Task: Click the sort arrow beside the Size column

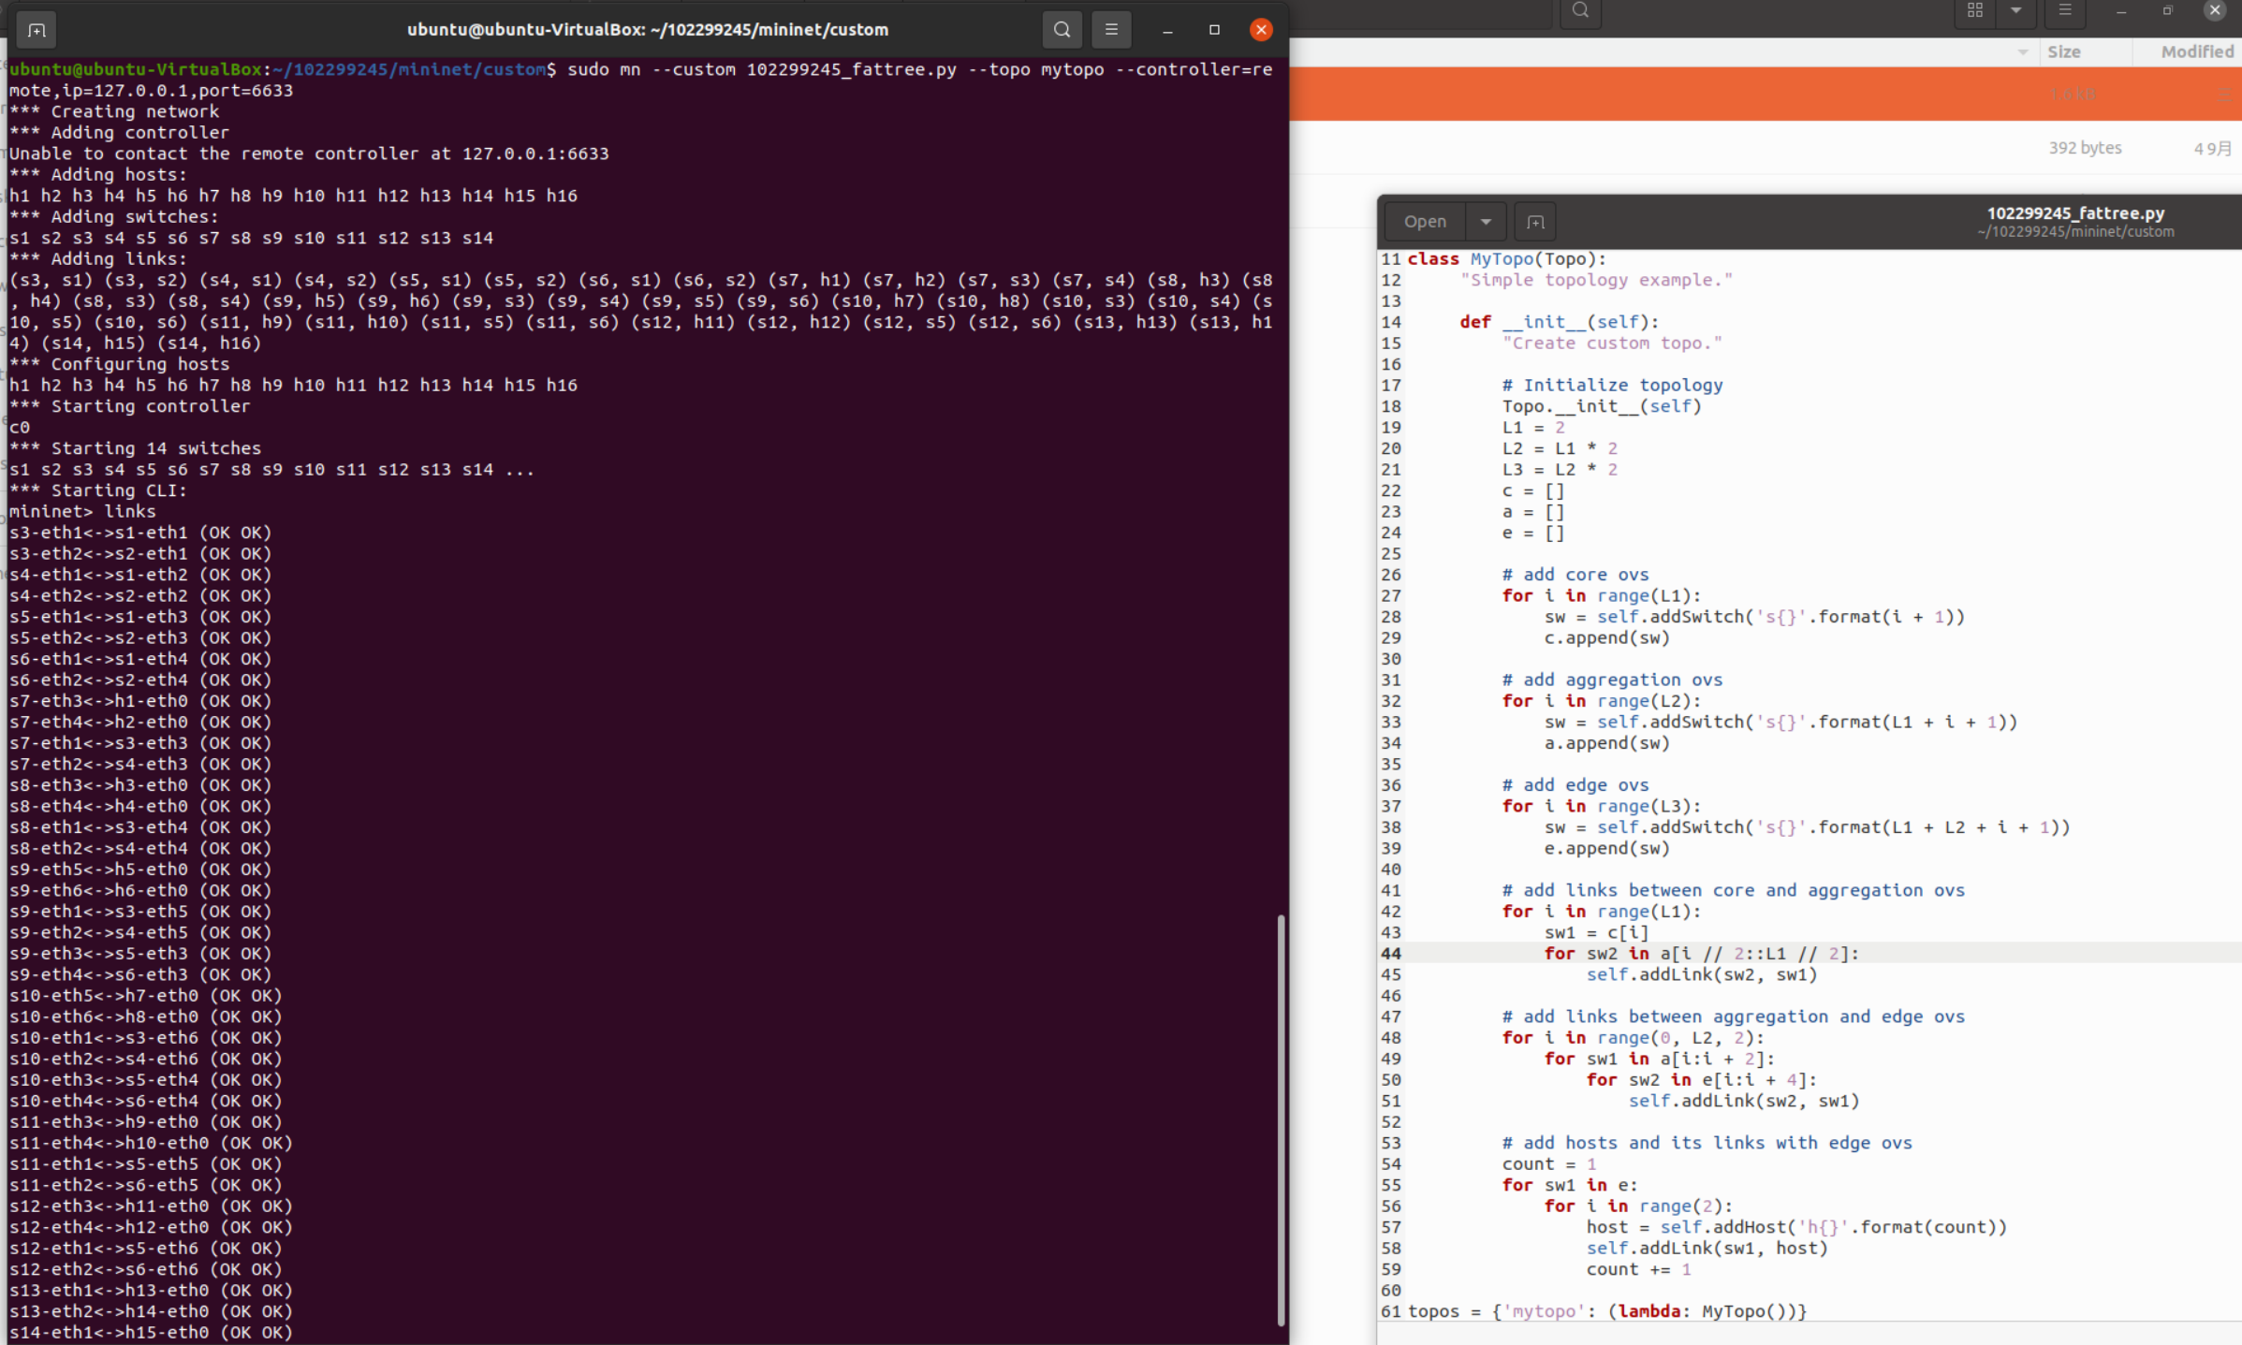Action: pyautogui.click(x=2022, y=52)
